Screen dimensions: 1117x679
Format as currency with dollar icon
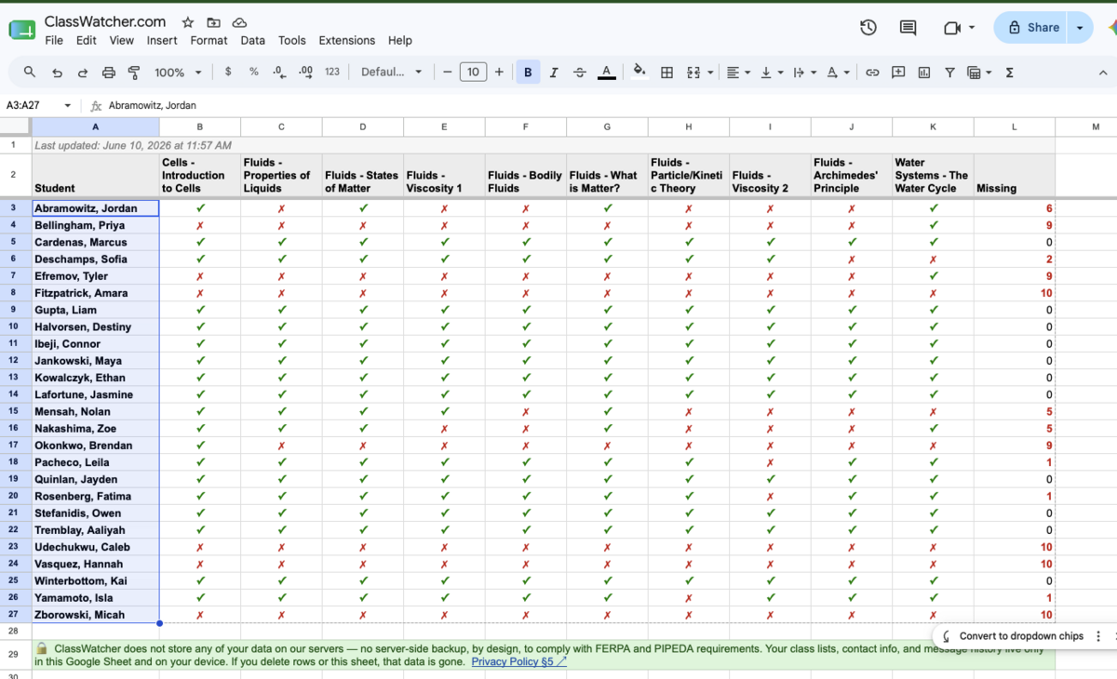(228, 72)
